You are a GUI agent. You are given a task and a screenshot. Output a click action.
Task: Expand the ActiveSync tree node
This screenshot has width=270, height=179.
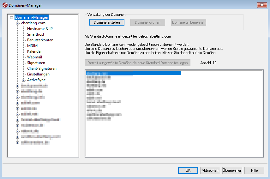point(23,80)
